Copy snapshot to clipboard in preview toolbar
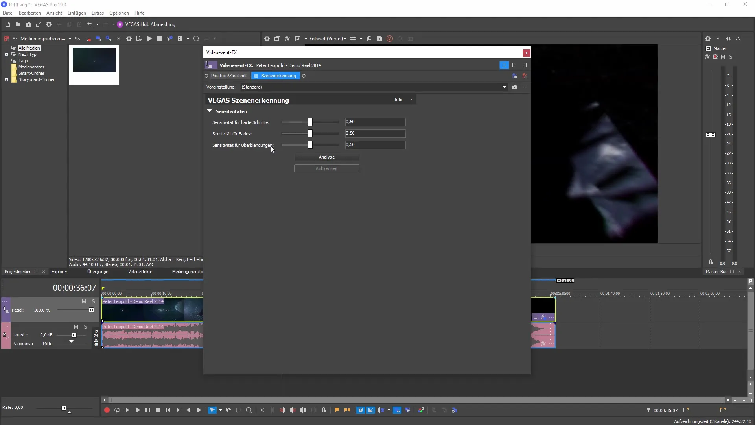Screen dimensions: 755x425 (x=369, y=39)
